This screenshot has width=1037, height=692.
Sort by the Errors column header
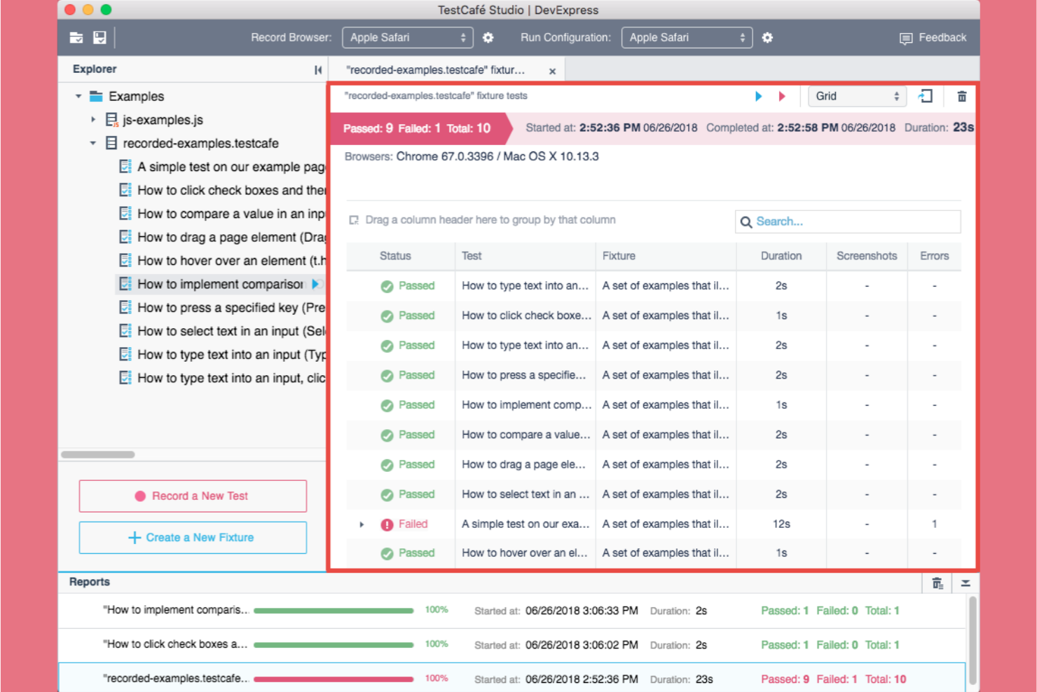[935, 256]
